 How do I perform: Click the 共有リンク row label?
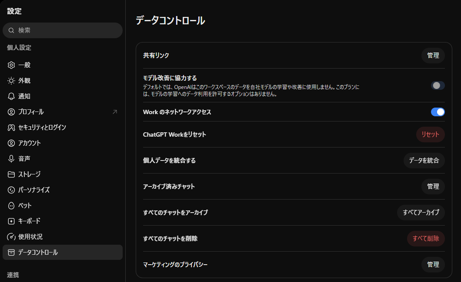156,56
